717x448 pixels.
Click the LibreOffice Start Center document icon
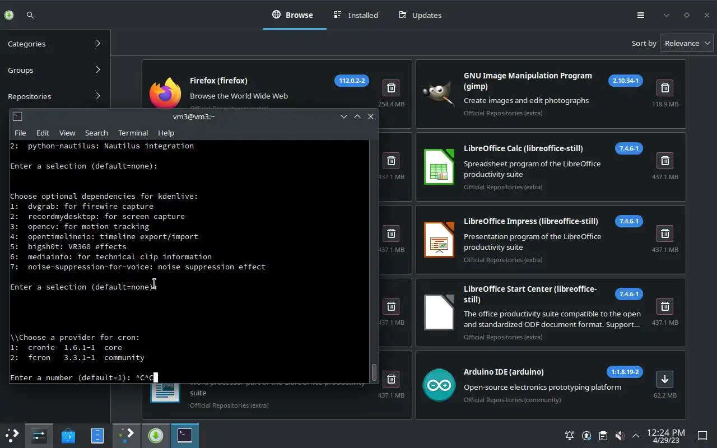pyautogui.click(x=439, y=312)
